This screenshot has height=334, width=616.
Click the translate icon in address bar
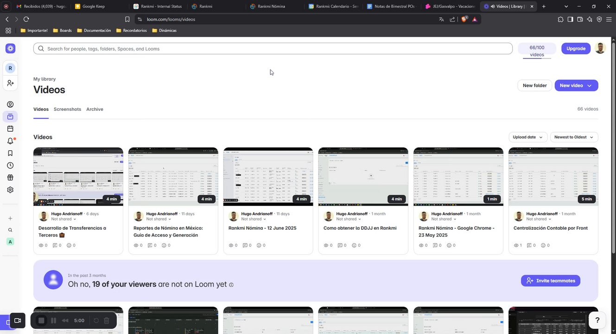point(441,19)
